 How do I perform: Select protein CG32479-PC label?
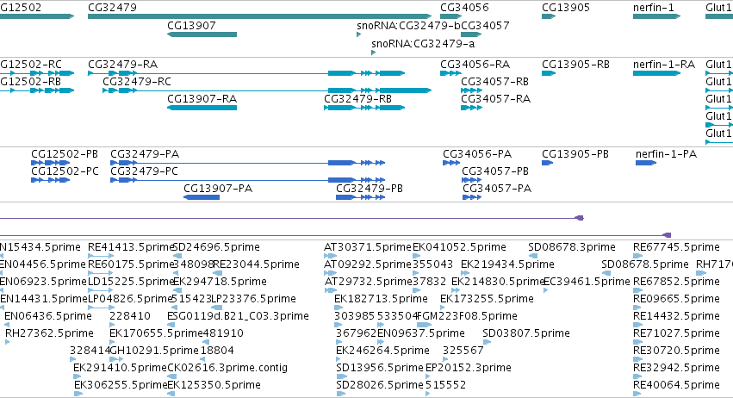(x=145, y=171)
